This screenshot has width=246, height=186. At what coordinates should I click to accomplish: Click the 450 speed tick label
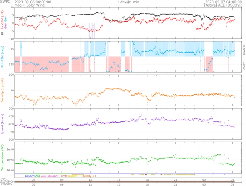[11, 116]
